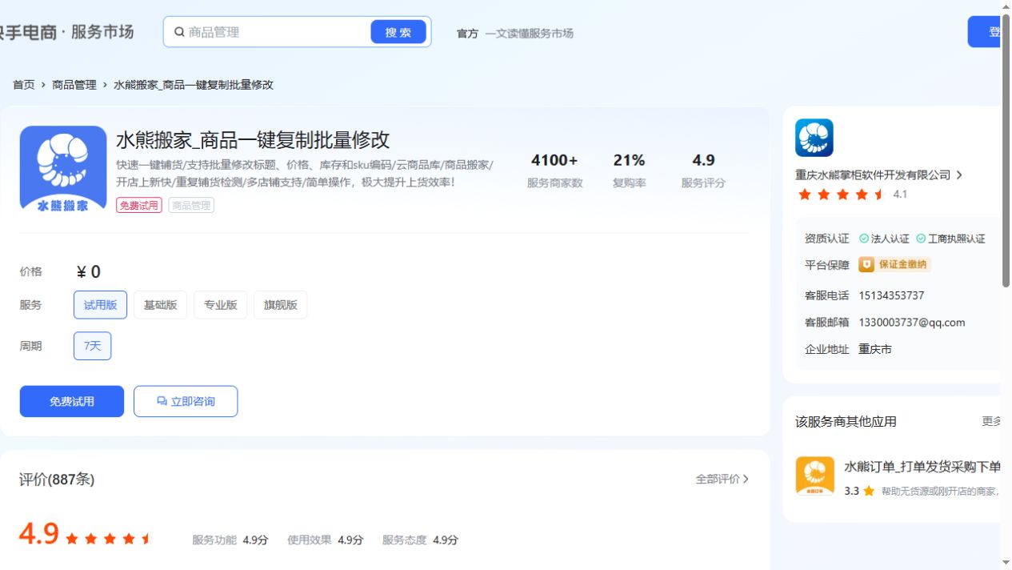The height and width of the screenshot is (570, 1012).
Task: Click the 法人认证 green check icon
Action: [864, 239]
